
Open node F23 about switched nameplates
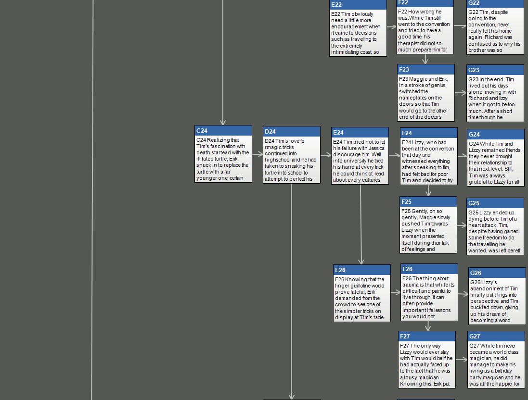click(x=426, y=93)
